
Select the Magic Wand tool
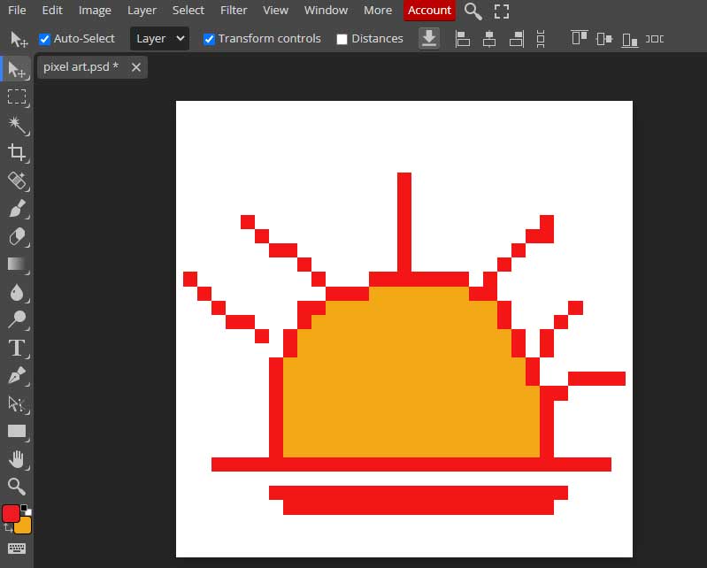pos(17,124)
